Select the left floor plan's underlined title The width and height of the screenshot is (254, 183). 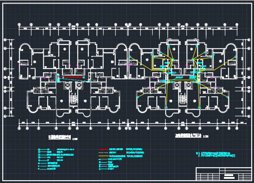60,137
